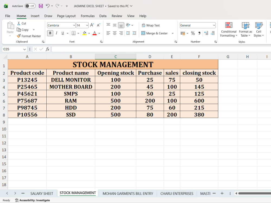Center text horizontally

point(115,33)
